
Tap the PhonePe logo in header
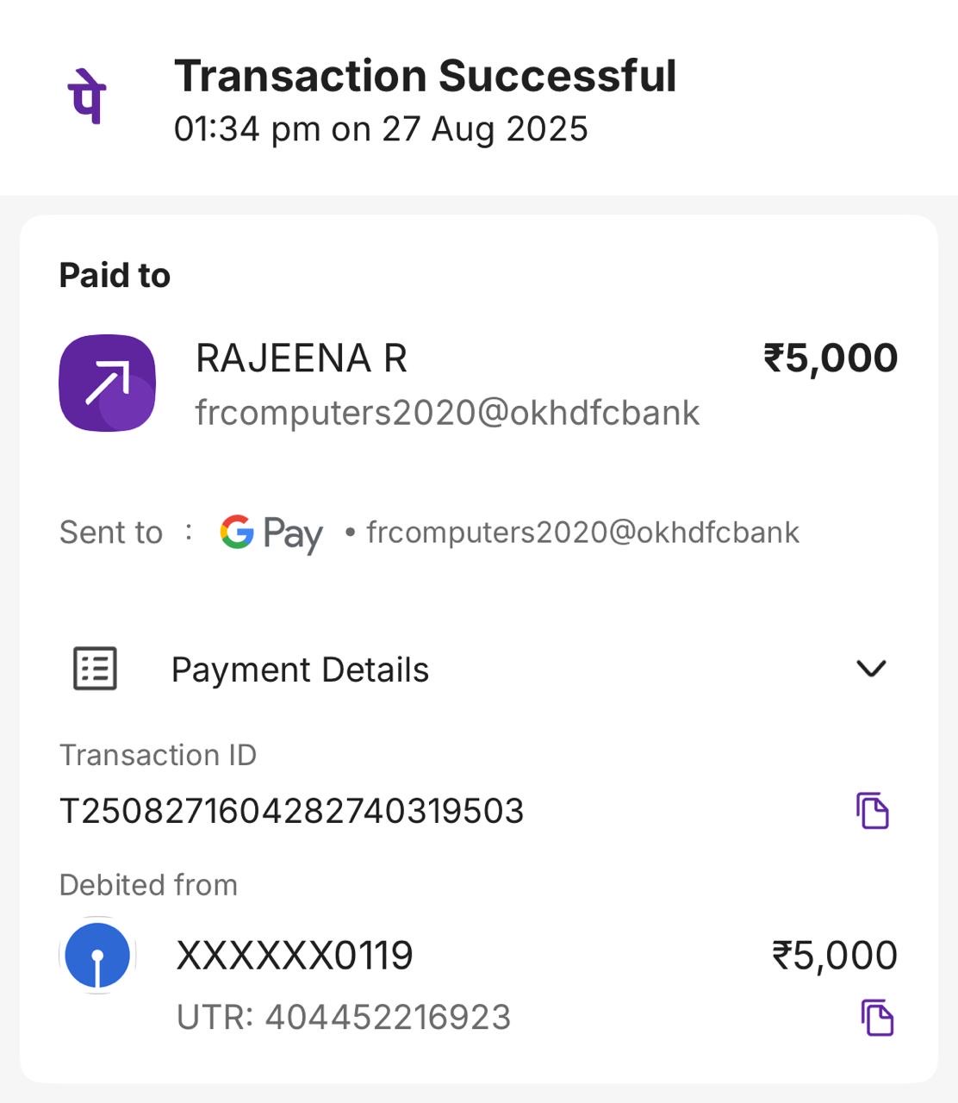coord(87,97)
